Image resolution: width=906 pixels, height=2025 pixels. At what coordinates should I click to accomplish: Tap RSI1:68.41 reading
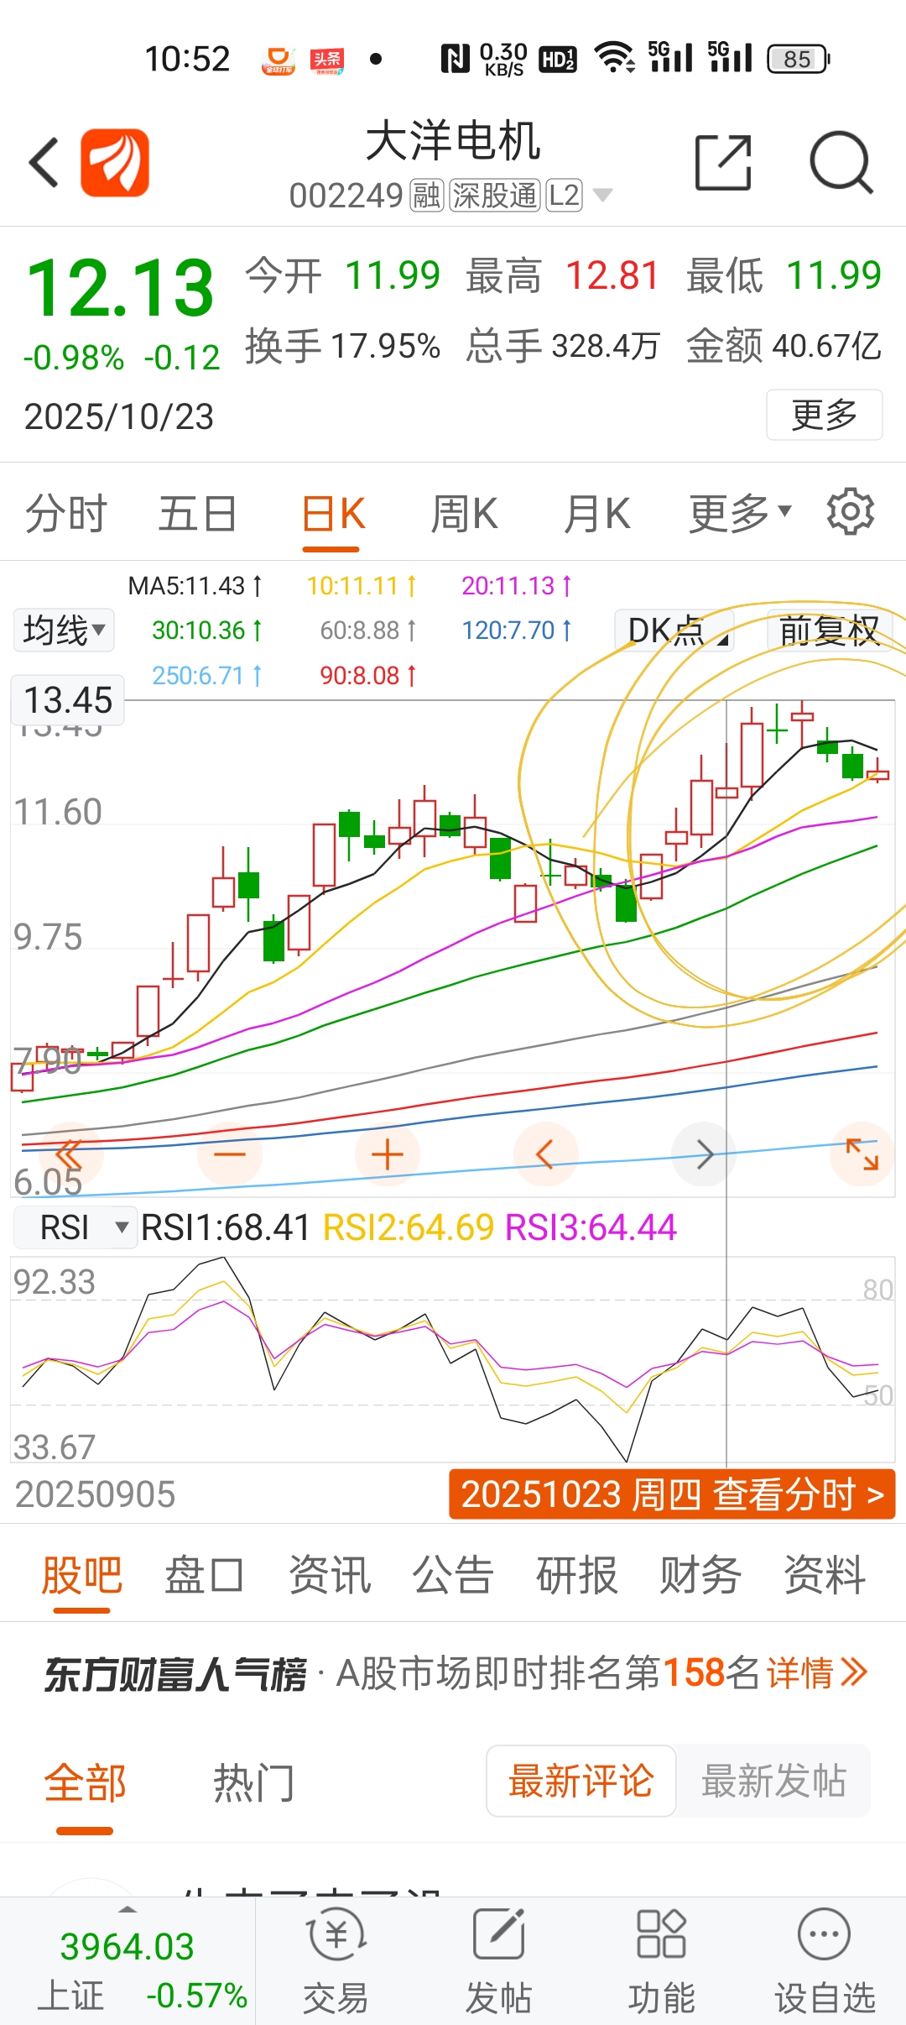226,1227
